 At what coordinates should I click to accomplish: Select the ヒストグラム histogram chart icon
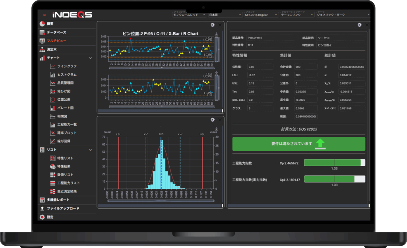pos(52,75)
